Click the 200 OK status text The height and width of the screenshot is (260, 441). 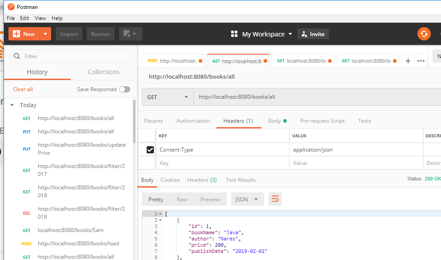[x=433, y=179]
